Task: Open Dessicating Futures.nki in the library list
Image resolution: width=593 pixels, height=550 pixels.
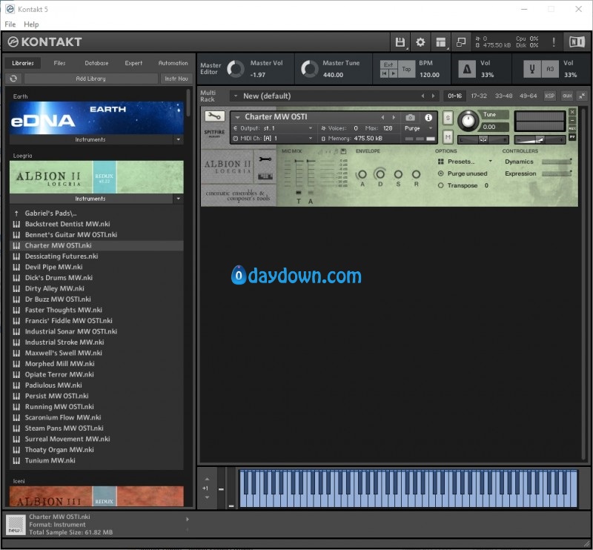Action: [96, 256]
